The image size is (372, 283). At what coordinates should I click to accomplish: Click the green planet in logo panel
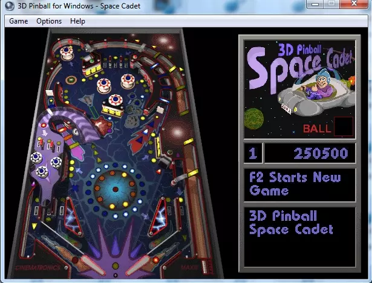coord(254,119)
